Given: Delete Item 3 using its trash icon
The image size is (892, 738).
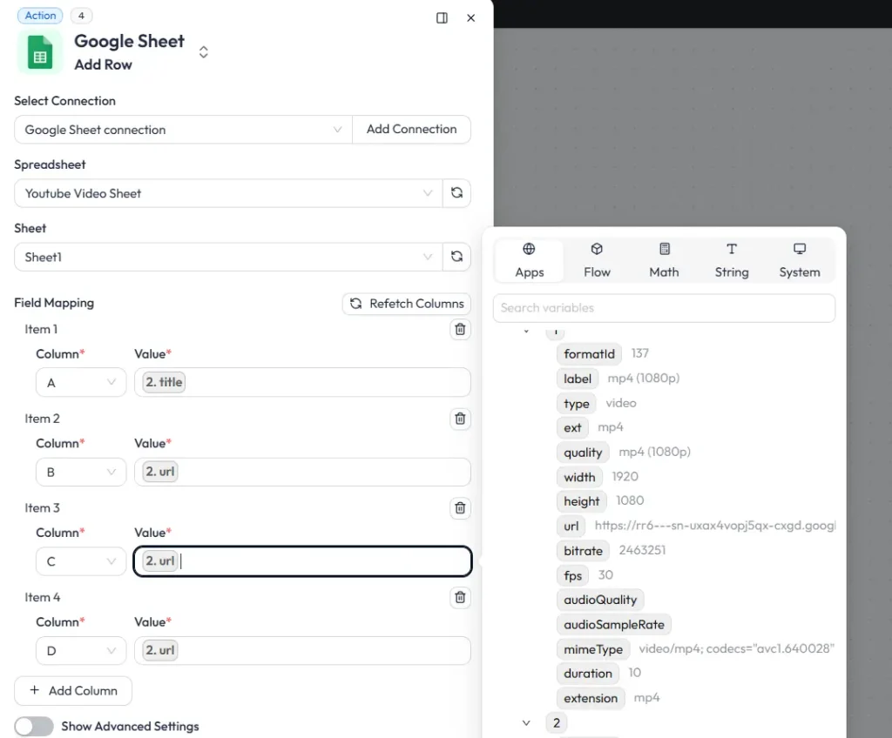Looking at the screenshot, I should 460,508.
